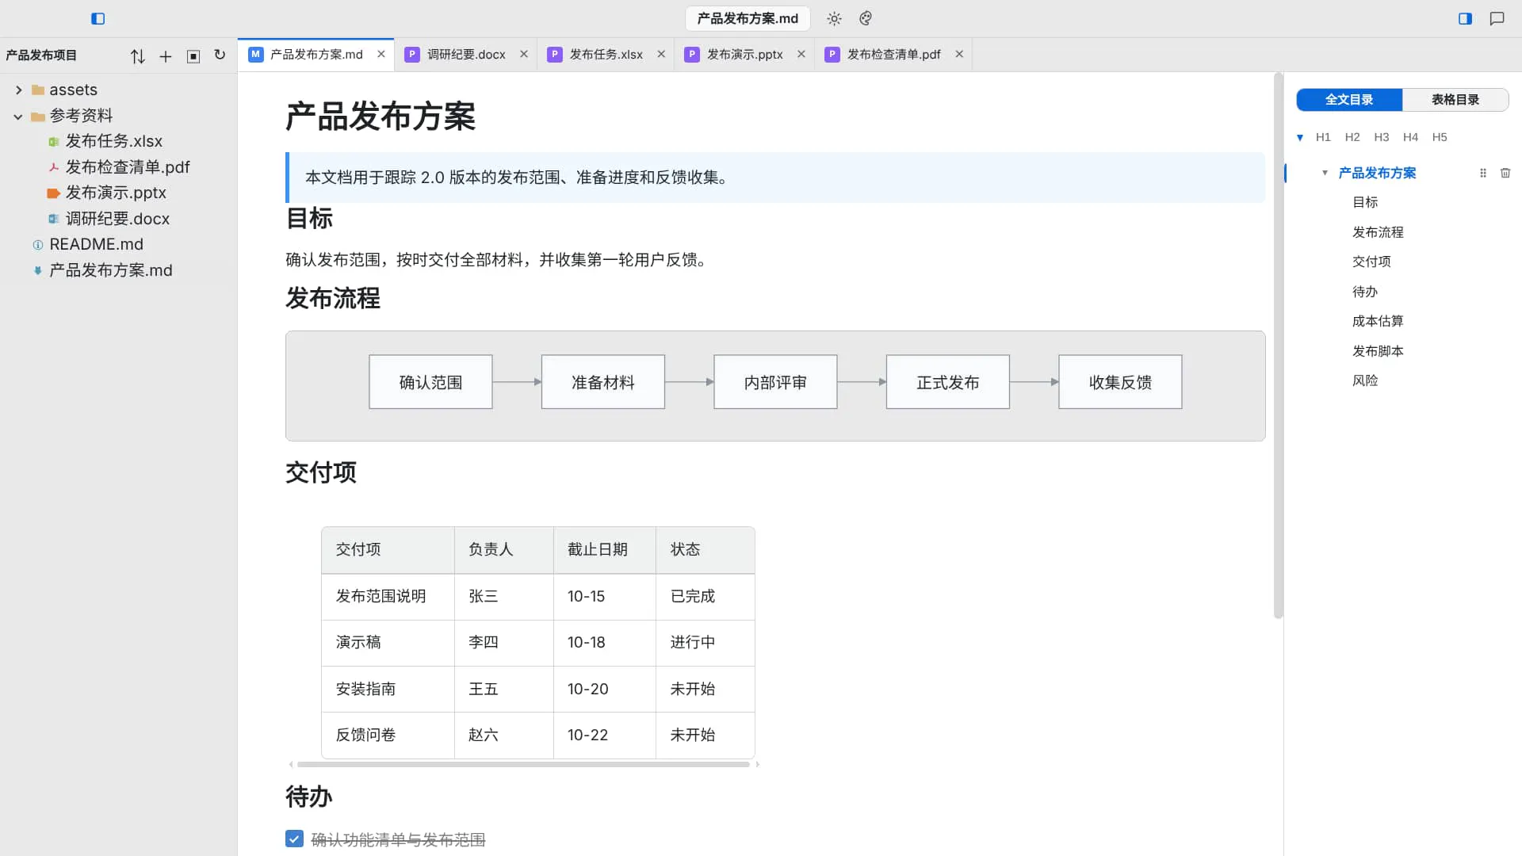The width and height of the screenshot is (1522, 856).
Task: Click the new file plus icon
Action: tap(166, 55)
